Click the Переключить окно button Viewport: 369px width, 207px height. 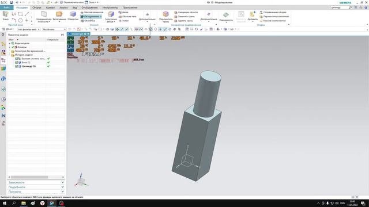coord(71,2)
